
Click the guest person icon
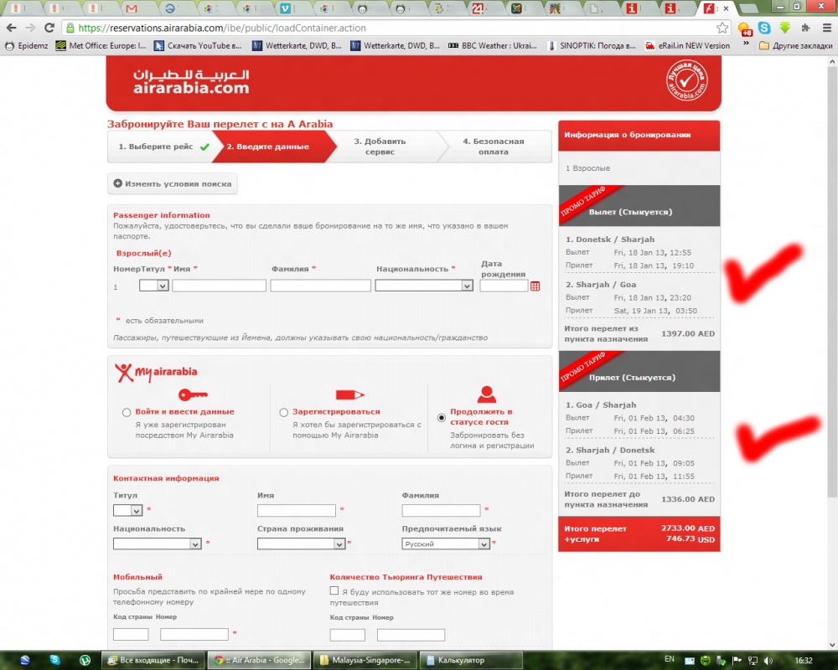487,394
